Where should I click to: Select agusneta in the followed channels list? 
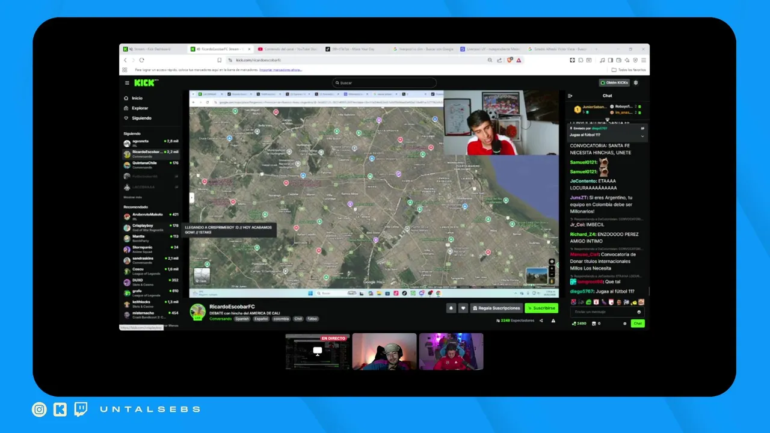pyautogui.click(x=152, y=143)
